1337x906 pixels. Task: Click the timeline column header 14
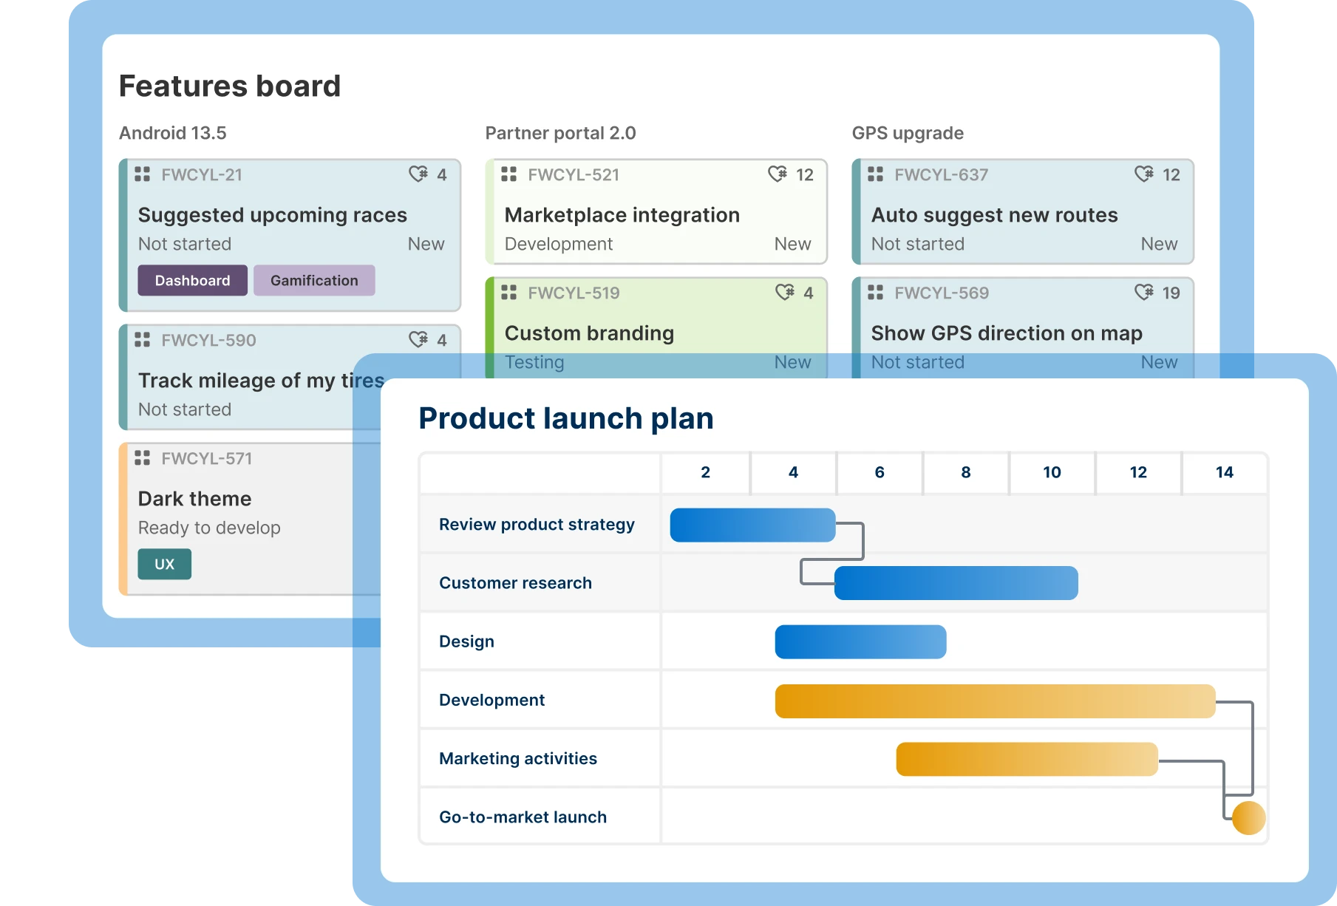1225,472
